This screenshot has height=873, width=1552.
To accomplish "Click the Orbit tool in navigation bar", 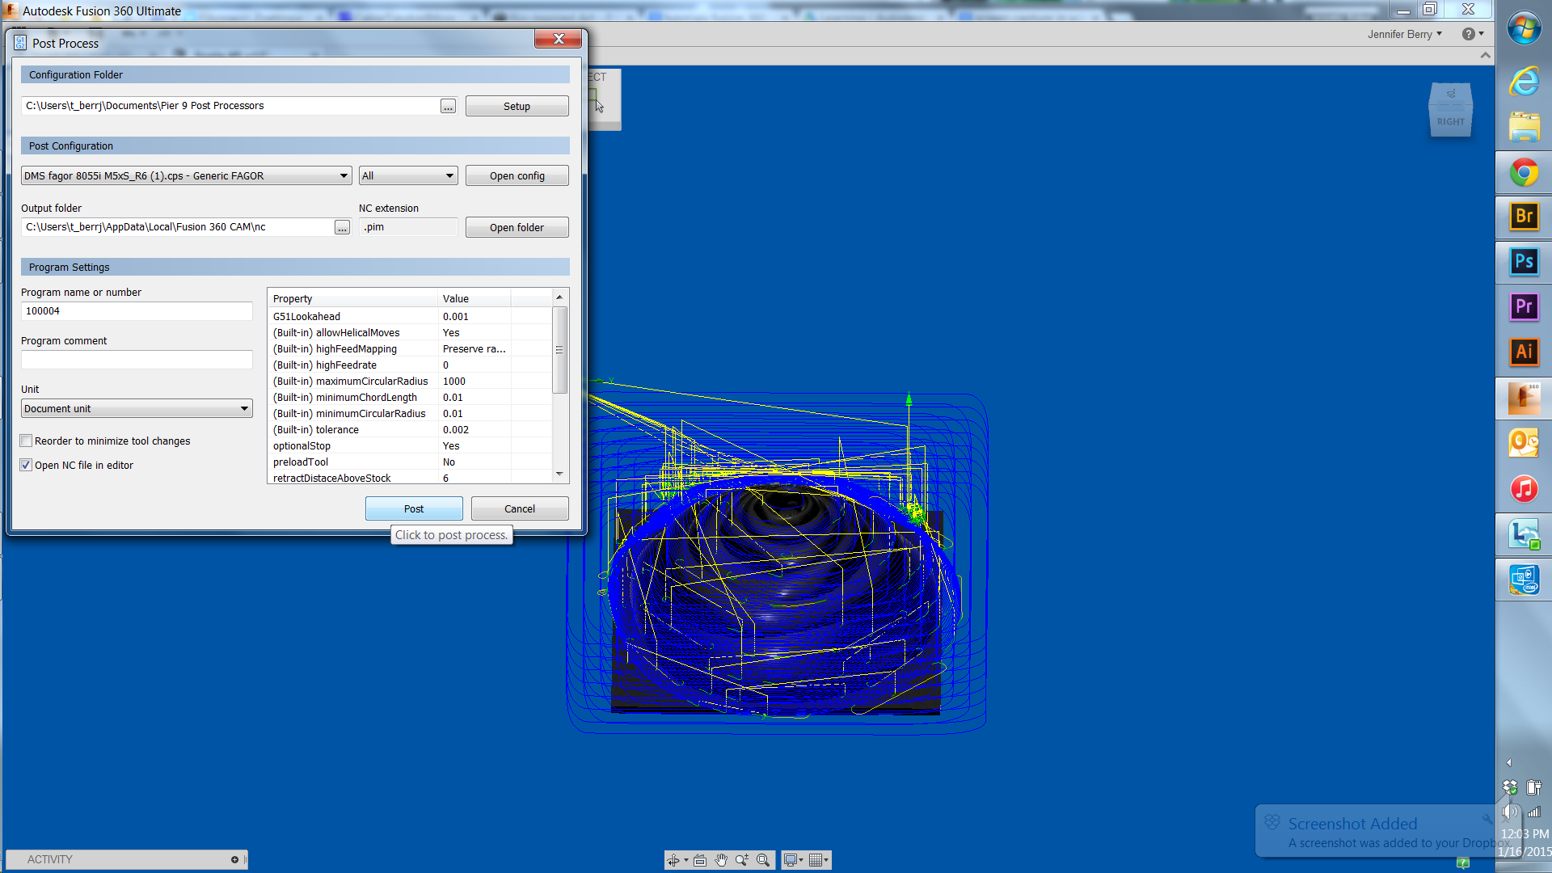I will [x=673, y=860].
